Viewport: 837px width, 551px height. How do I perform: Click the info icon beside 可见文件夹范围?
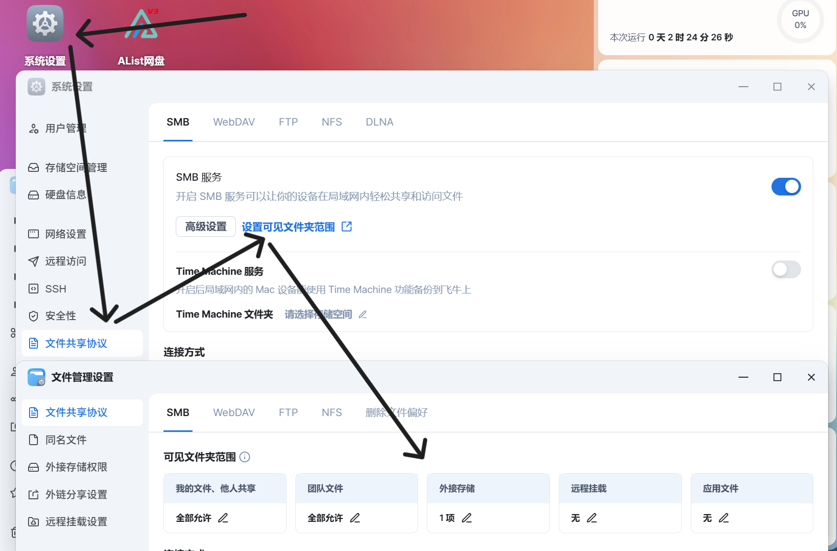coord(245,457)
